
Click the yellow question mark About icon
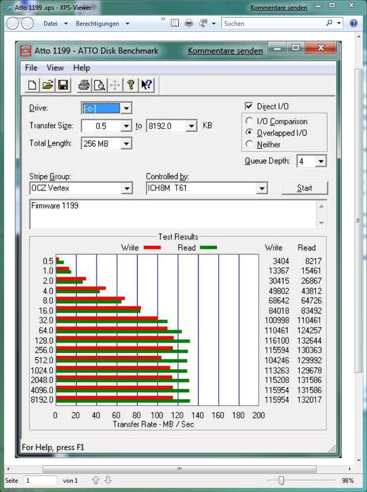coord(131,85)
